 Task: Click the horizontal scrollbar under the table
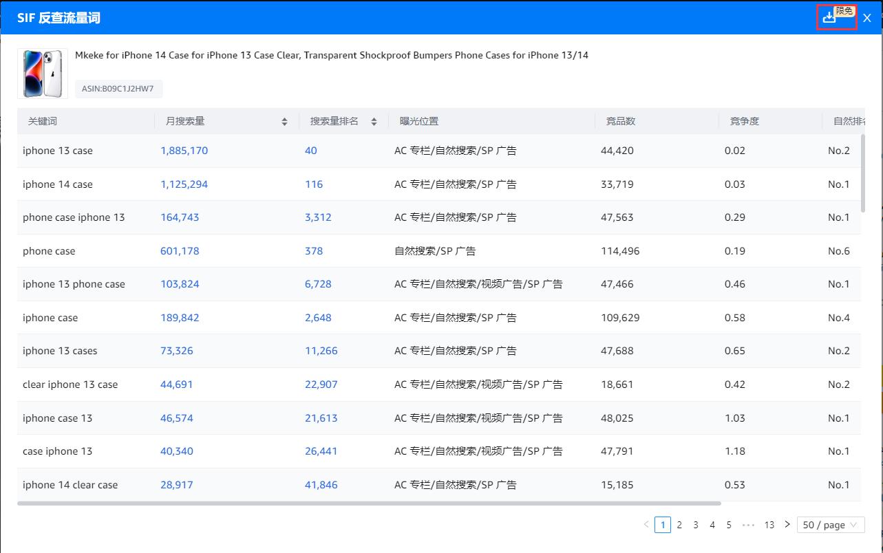(x=368, y=503)
